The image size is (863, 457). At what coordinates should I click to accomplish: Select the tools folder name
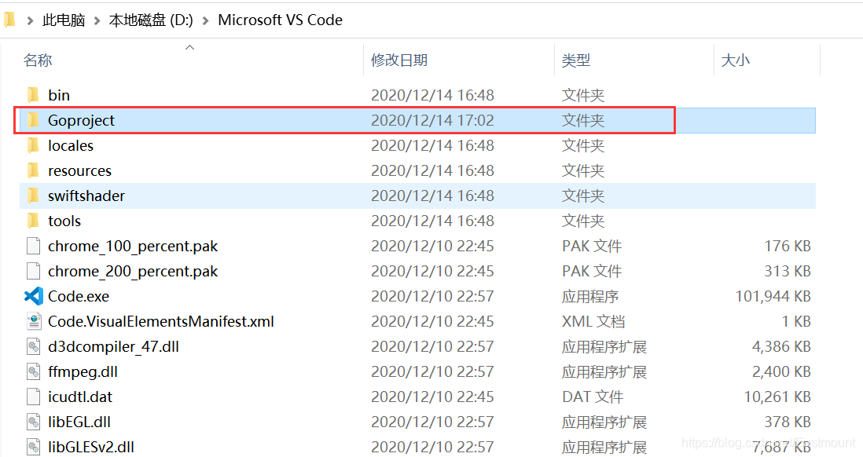coord(64,221)
